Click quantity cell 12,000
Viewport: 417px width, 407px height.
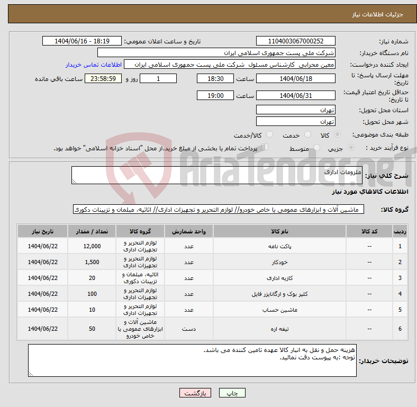click(x=92, y=246)
